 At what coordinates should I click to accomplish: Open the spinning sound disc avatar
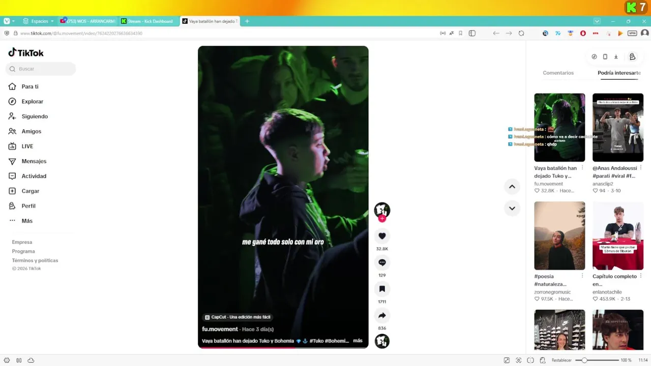(x=382, y=341)
